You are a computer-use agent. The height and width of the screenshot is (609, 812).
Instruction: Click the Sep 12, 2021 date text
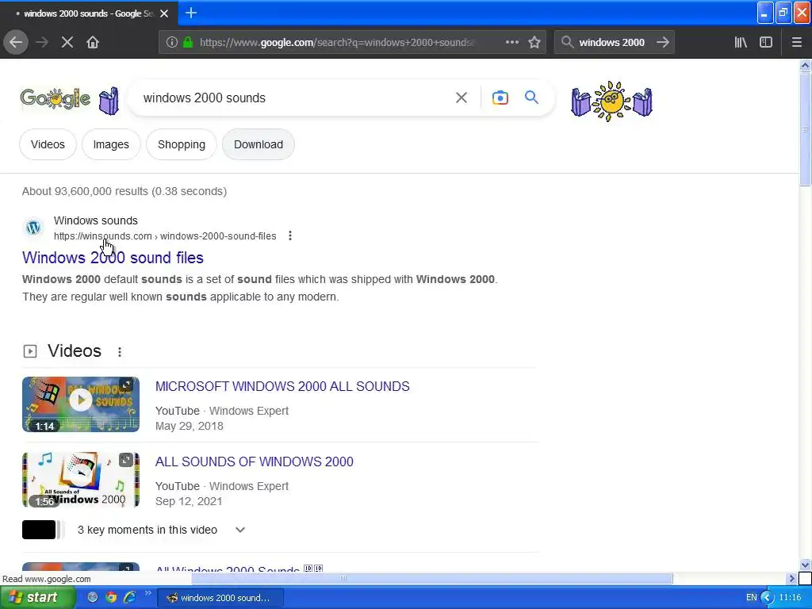point(189,501)
